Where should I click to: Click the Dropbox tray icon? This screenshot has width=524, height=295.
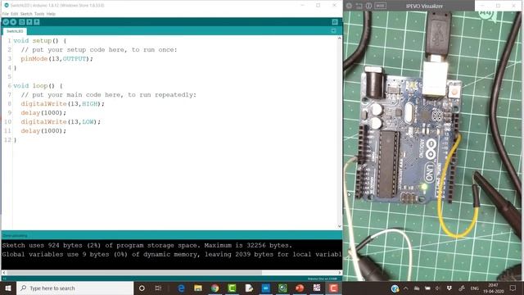click(449, 288)
